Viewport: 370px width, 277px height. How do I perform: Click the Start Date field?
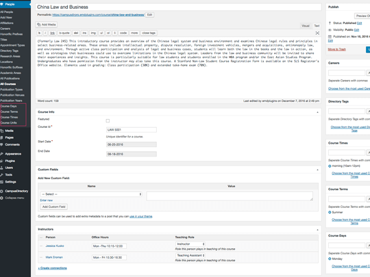tap(132, 144)
